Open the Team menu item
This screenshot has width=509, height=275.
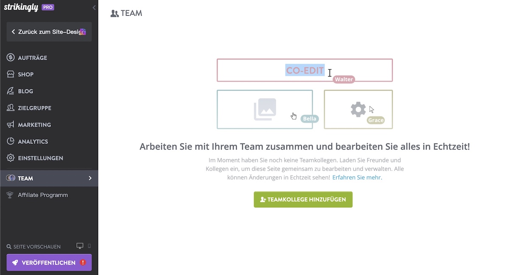tap(25, 178)
